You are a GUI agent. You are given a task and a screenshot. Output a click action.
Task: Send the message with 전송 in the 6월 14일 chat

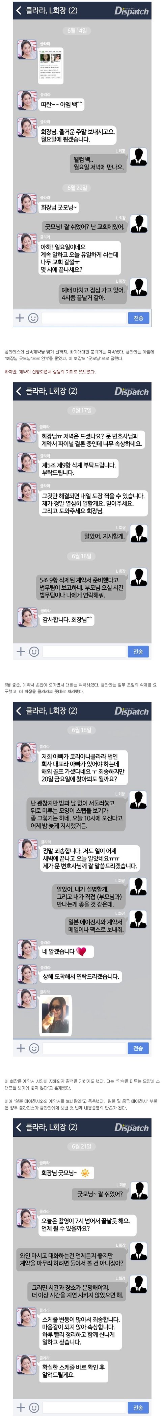[x=138, y=318]
